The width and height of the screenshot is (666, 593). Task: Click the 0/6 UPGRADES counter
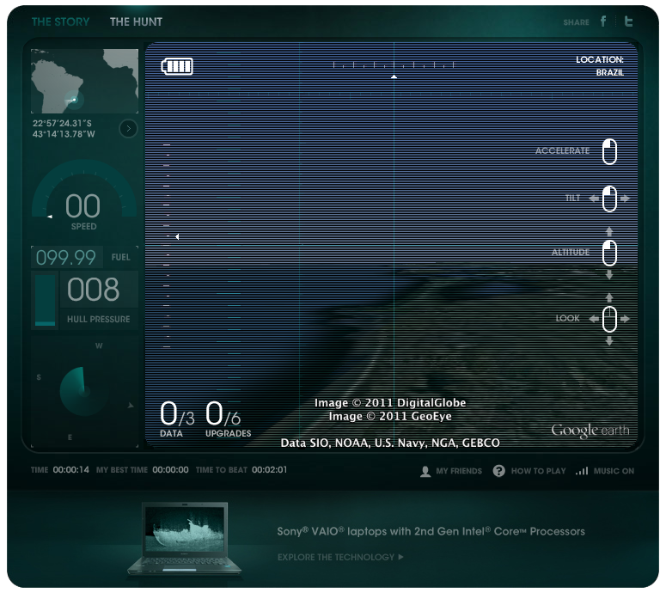tap(228, 419)
